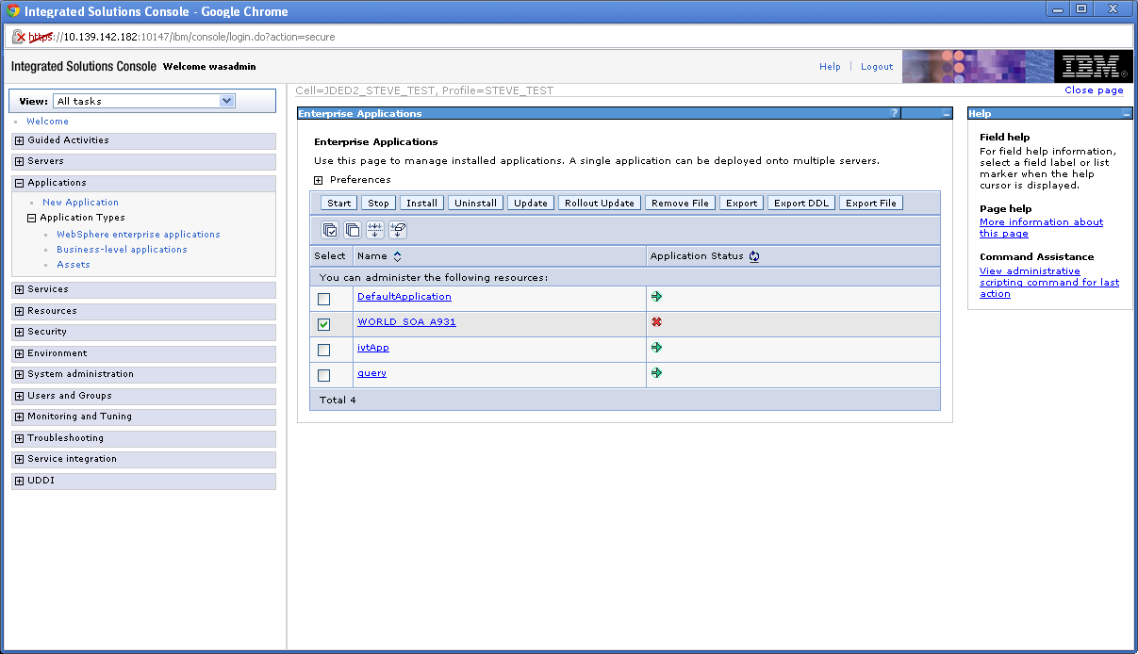Click the insecure HTTPS lock icon in address bar
This screenshot has height=654, width=1138.
coord(19,37)
